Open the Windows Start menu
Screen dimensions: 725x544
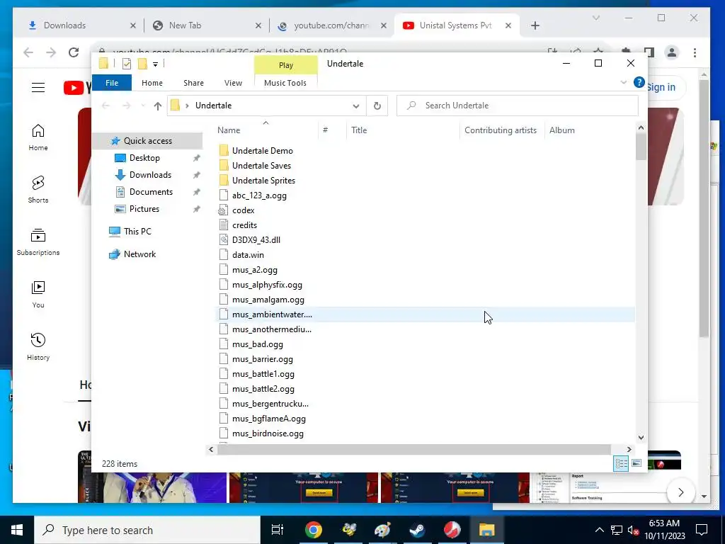(x=17, y=530)
